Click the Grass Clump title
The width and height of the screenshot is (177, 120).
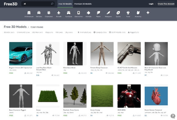95,110
